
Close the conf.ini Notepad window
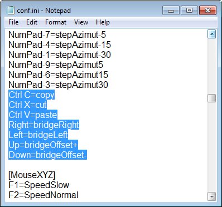click(207, 11)
